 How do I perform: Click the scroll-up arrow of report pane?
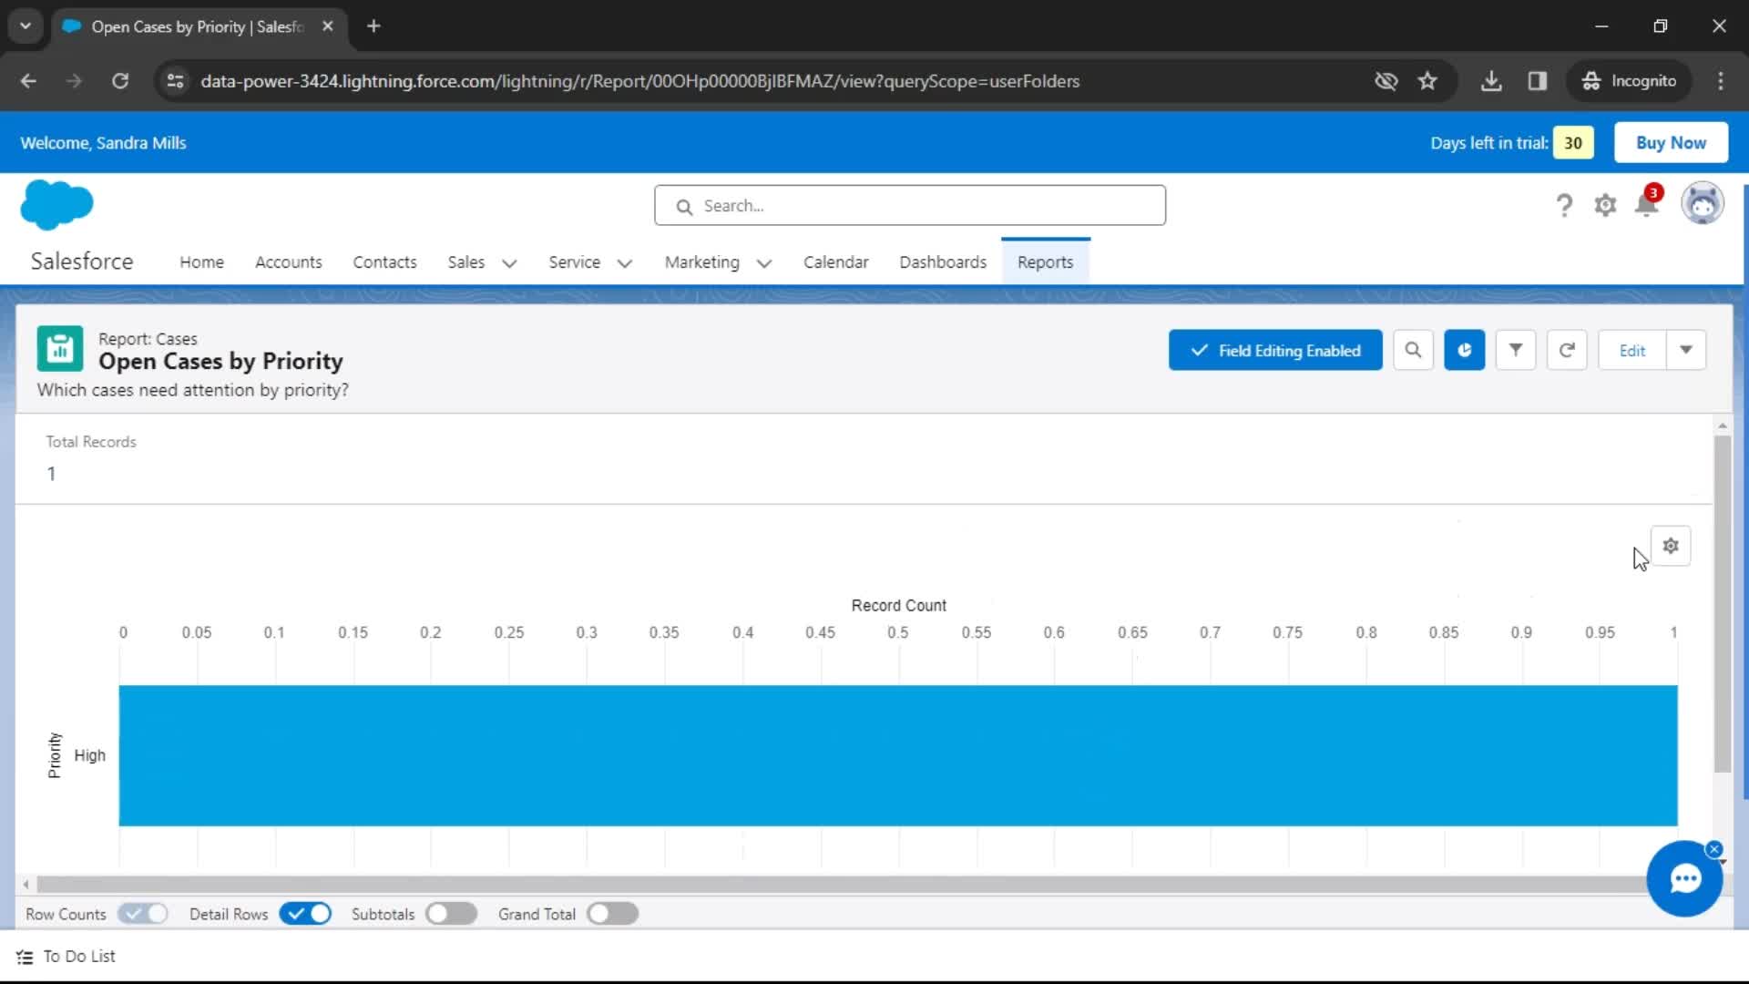coord(1722,426)
